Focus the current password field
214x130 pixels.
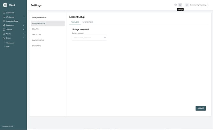tap(88, 38)
